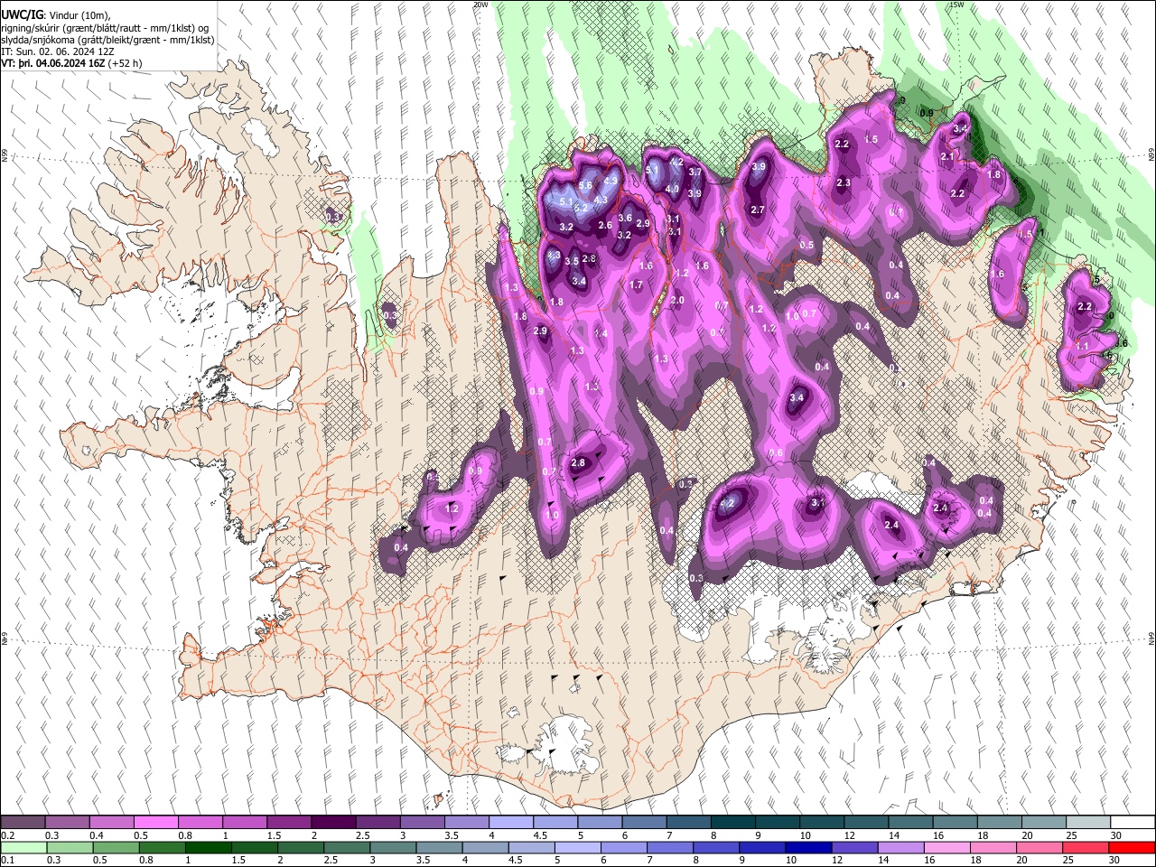
Task: Click the bright pink snow swatch labeled 0.5
Action: pyautogui.click(x=155, y=823)
